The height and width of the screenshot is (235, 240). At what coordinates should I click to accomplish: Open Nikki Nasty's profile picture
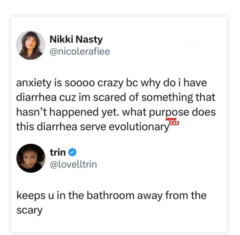pos(31,45)
